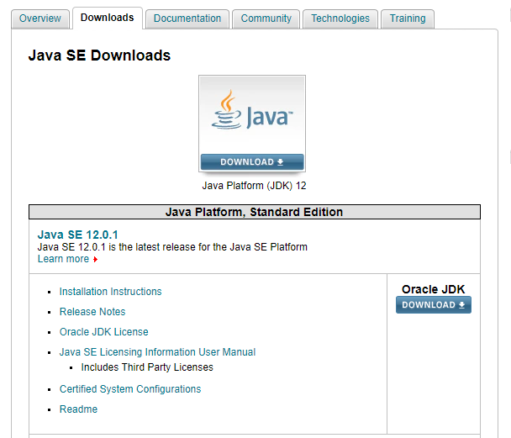Open the Readme link

click(78, 409)
